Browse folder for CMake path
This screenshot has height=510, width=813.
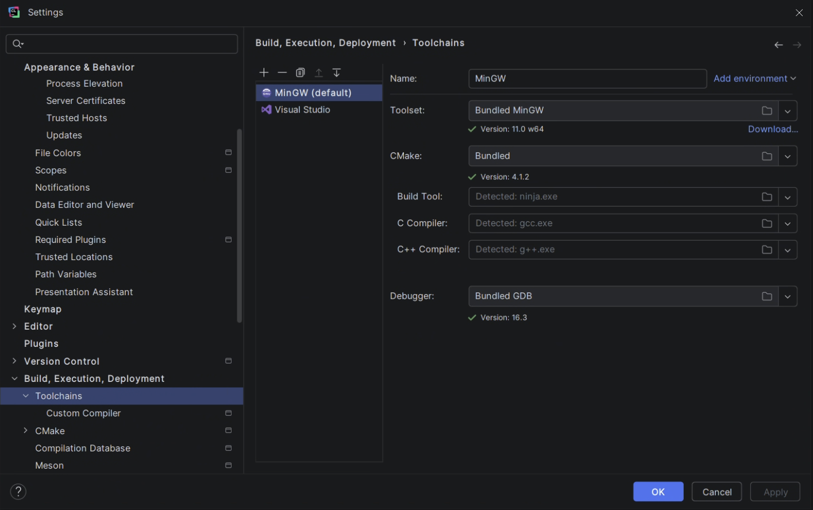click(x=767, y=156)
